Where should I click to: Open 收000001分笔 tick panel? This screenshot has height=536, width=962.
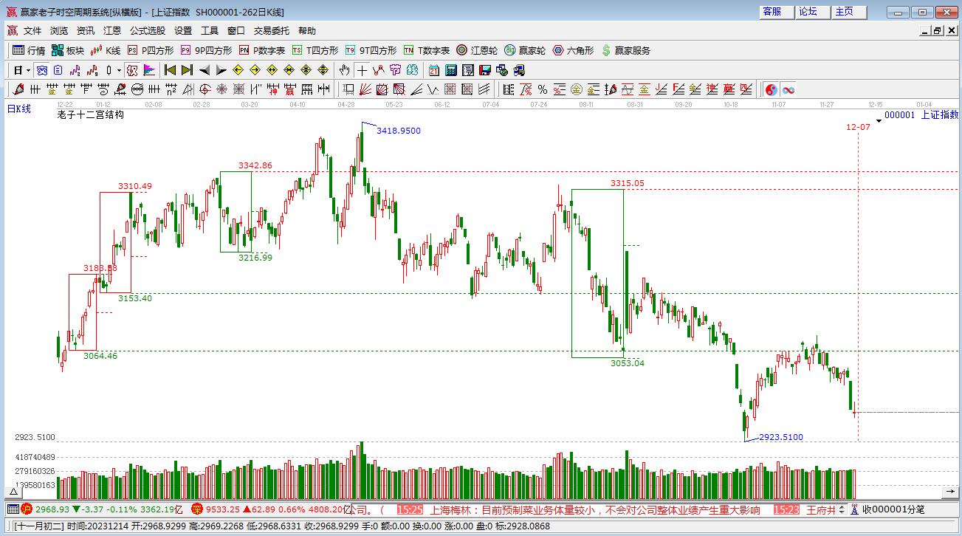893,509
